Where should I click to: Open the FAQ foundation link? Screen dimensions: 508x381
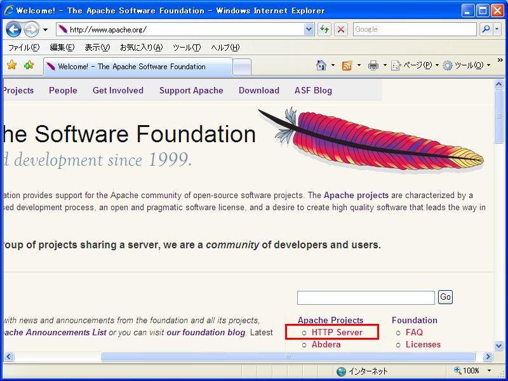(414, 332)
